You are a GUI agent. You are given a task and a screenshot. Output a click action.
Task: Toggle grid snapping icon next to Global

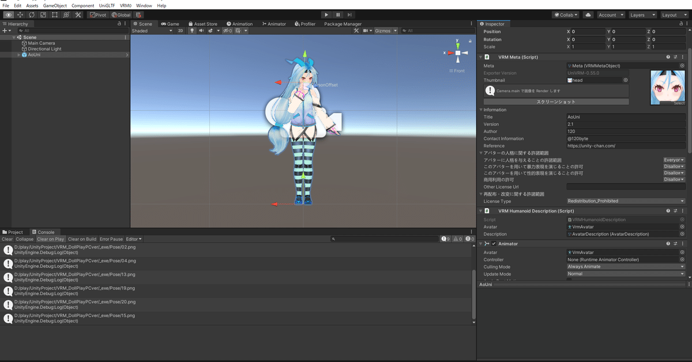coord(138,14)
